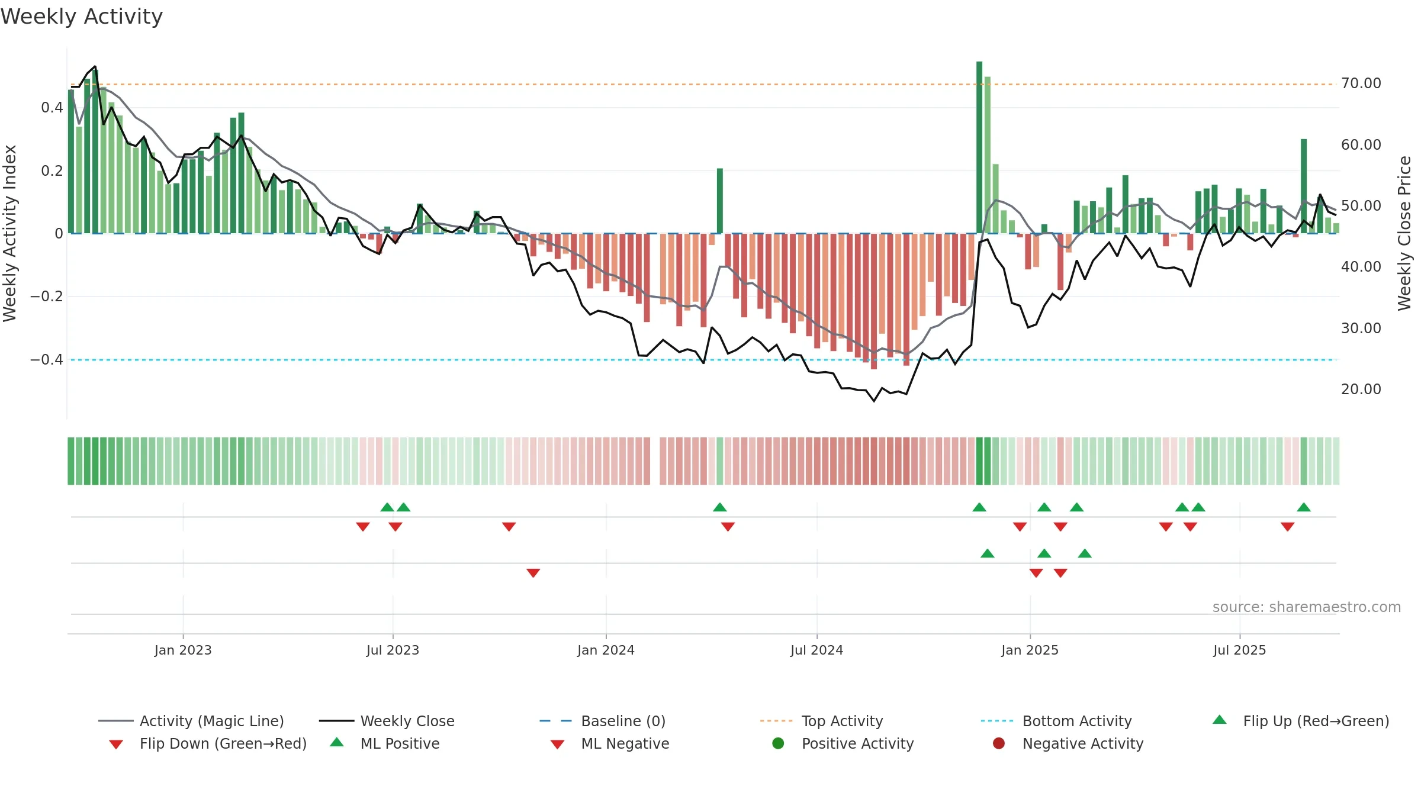Viewport: 1421px width, 799px height.
Task: Toggle the Flip Up (Red→Green) legend entry
Action: (1301, 721)
